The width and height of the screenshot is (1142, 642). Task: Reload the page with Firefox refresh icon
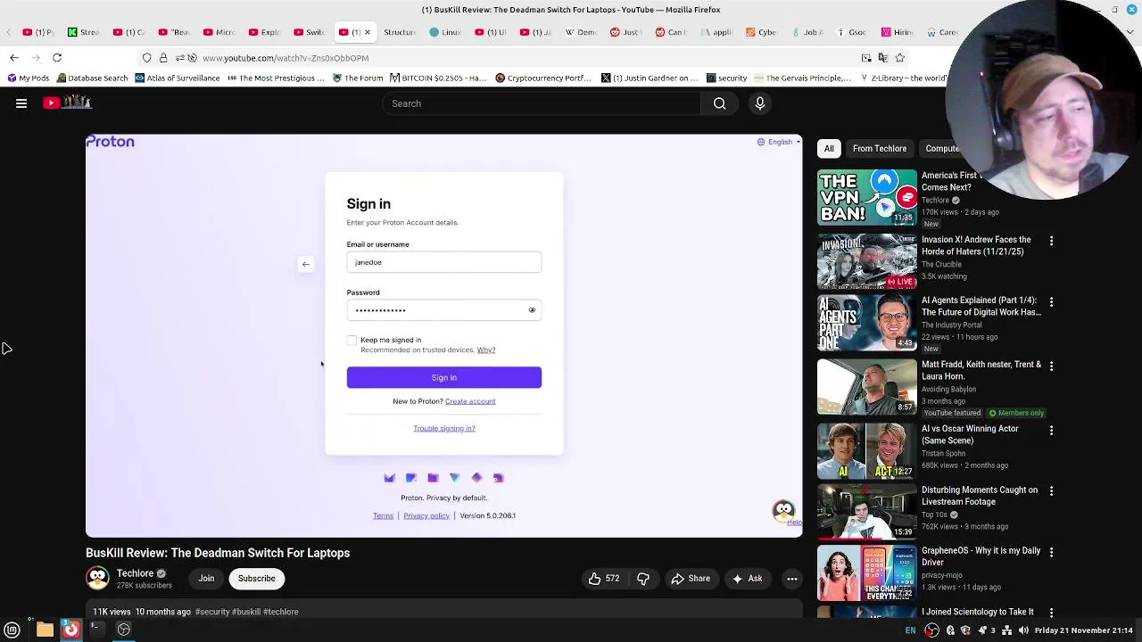click(57, 58)
